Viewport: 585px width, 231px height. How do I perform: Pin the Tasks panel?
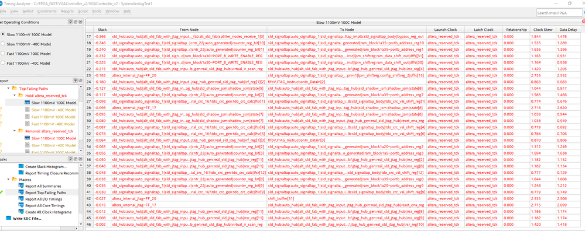[70, 159]
